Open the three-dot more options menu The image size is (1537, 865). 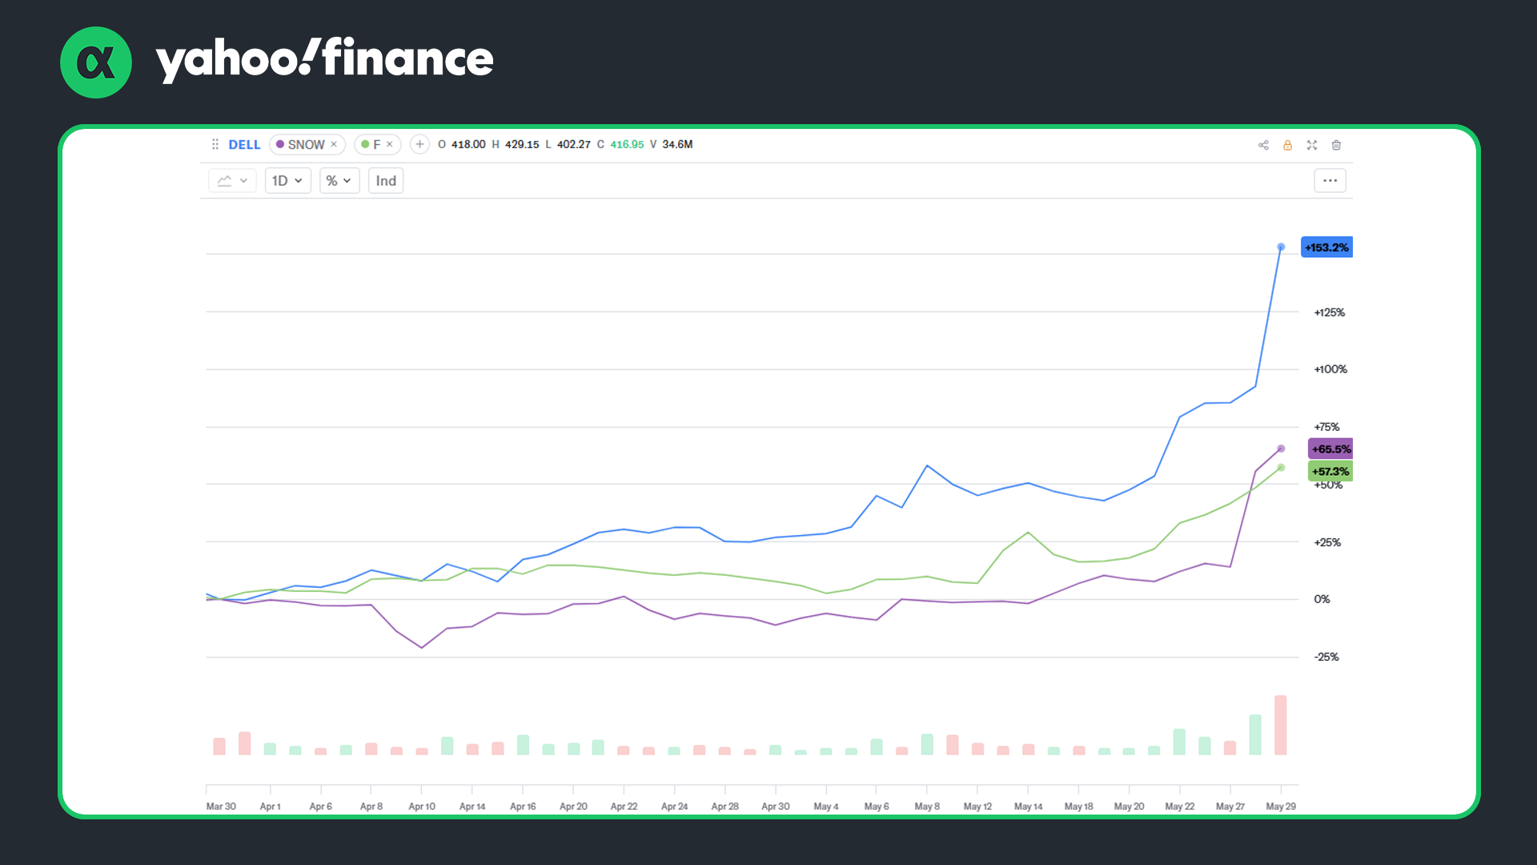[1330, 180]
